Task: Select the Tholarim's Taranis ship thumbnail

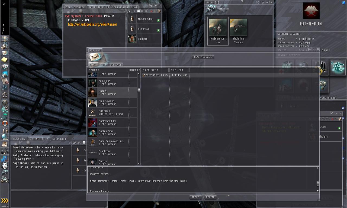Action: click(239, 31)
